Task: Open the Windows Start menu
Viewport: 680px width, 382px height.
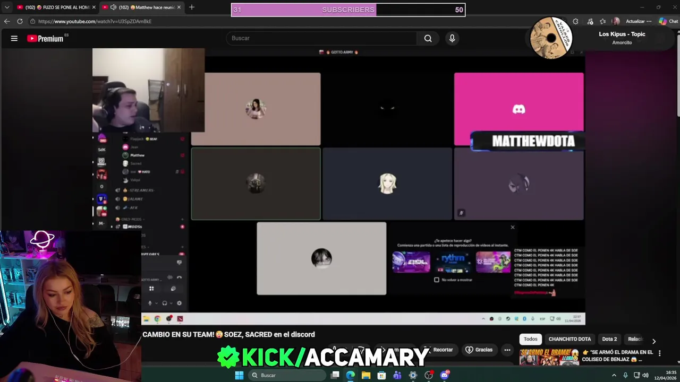Action: pyautogui.click(x=239, y=375)
